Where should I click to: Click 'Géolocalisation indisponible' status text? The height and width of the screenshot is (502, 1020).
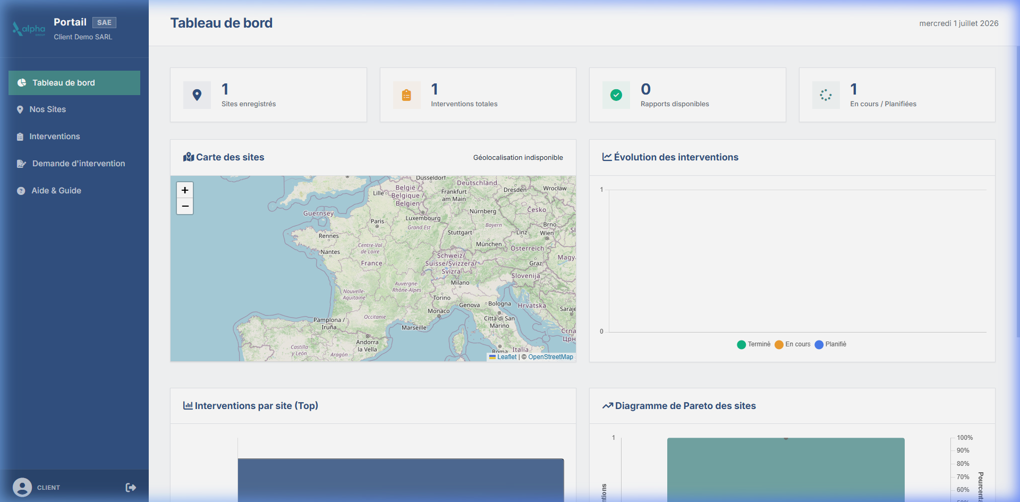coord(518,158)
